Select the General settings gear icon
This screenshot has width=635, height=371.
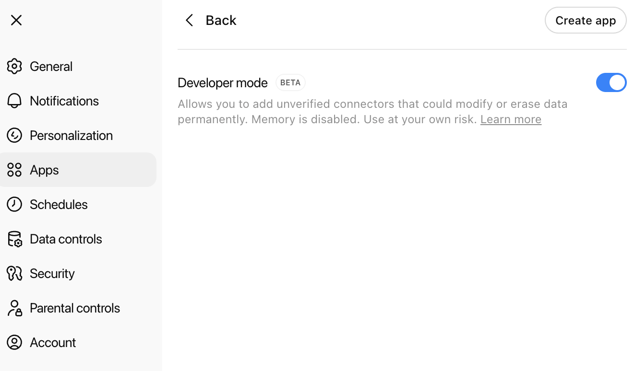[14, 66]
